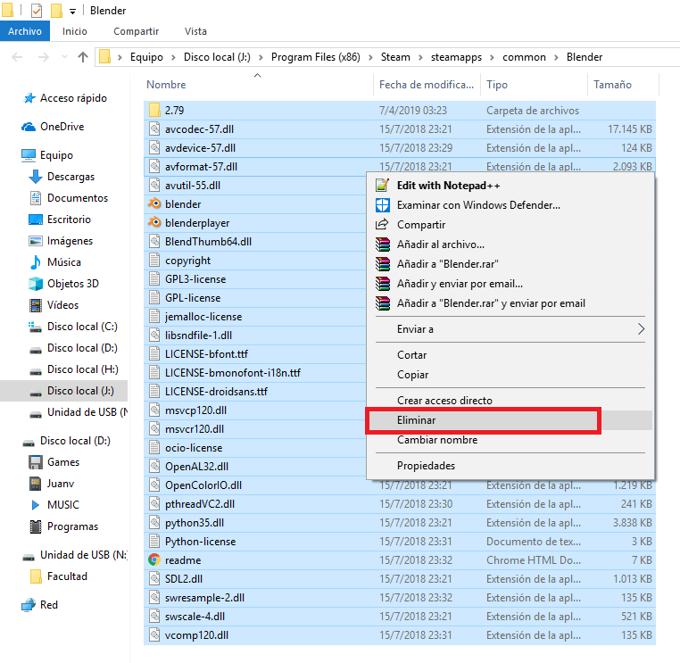
Task: Click the Escritorio desktop icon
Action: pyautogui.click(x=36, y=220)
